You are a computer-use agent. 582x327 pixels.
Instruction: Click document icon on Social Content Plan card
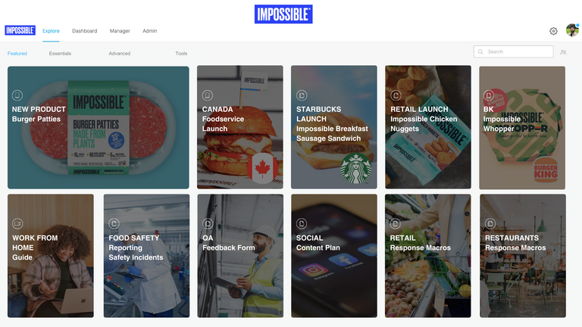tap(302, 223)
